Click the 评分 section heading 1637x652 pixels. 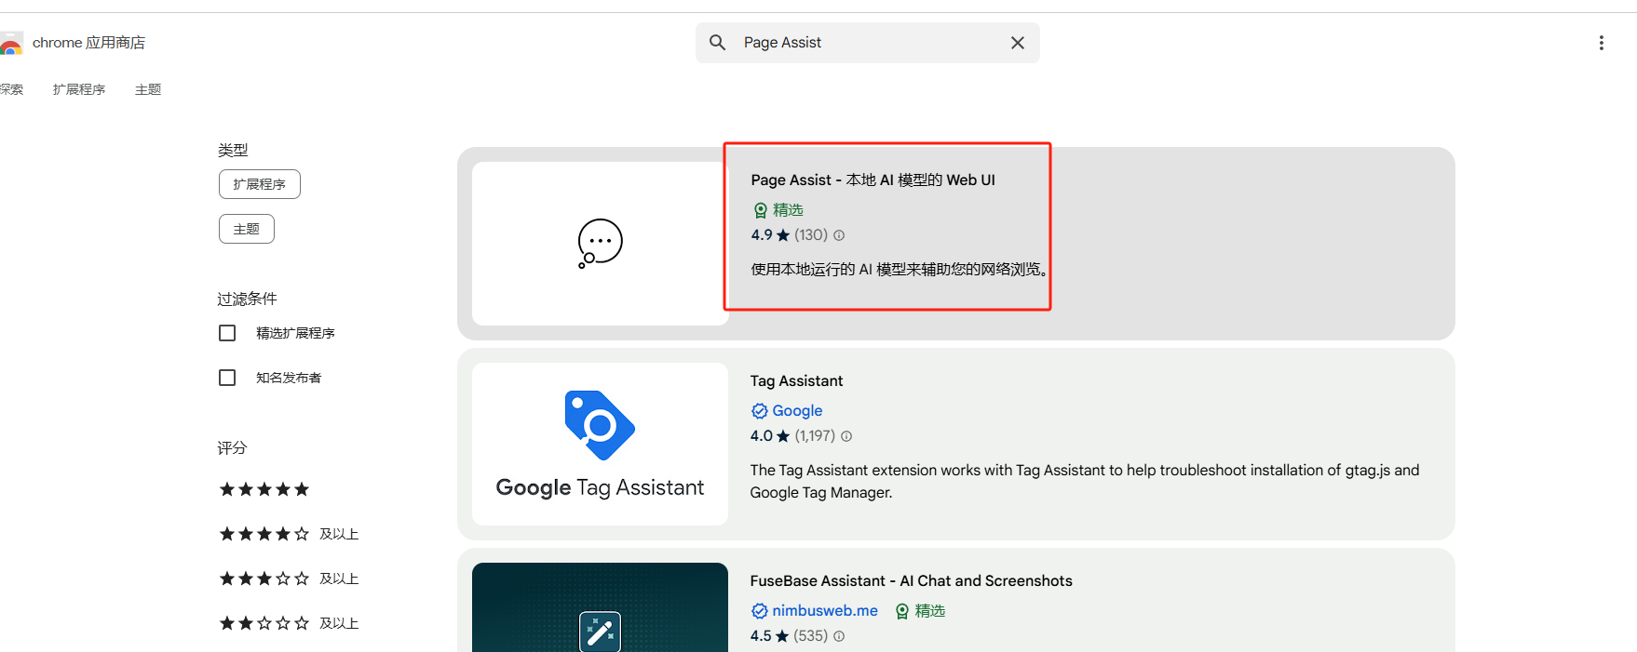[233, 447]
